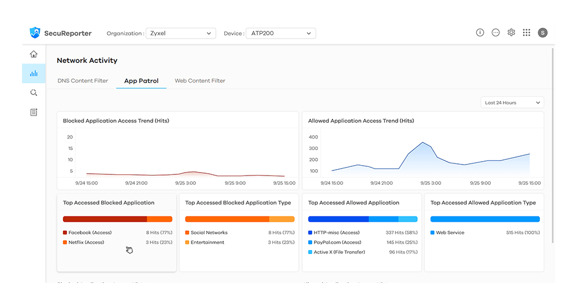This screenshot has width=578, height=306.
Task: Click the '96 Hits (17%)' value
Action: coord(403,252)
